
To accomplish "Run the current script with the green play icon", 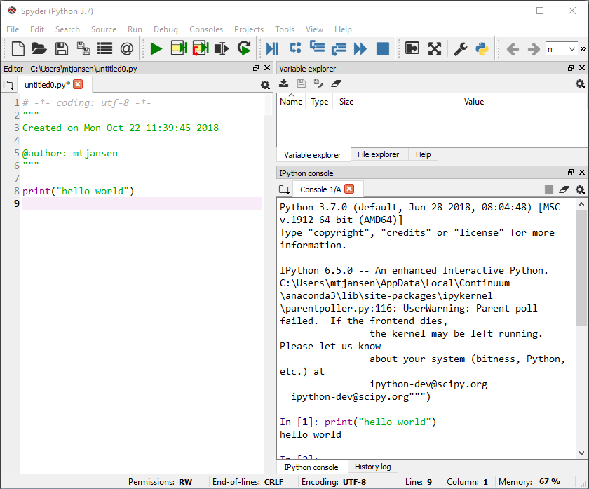I will coord(156,48).
